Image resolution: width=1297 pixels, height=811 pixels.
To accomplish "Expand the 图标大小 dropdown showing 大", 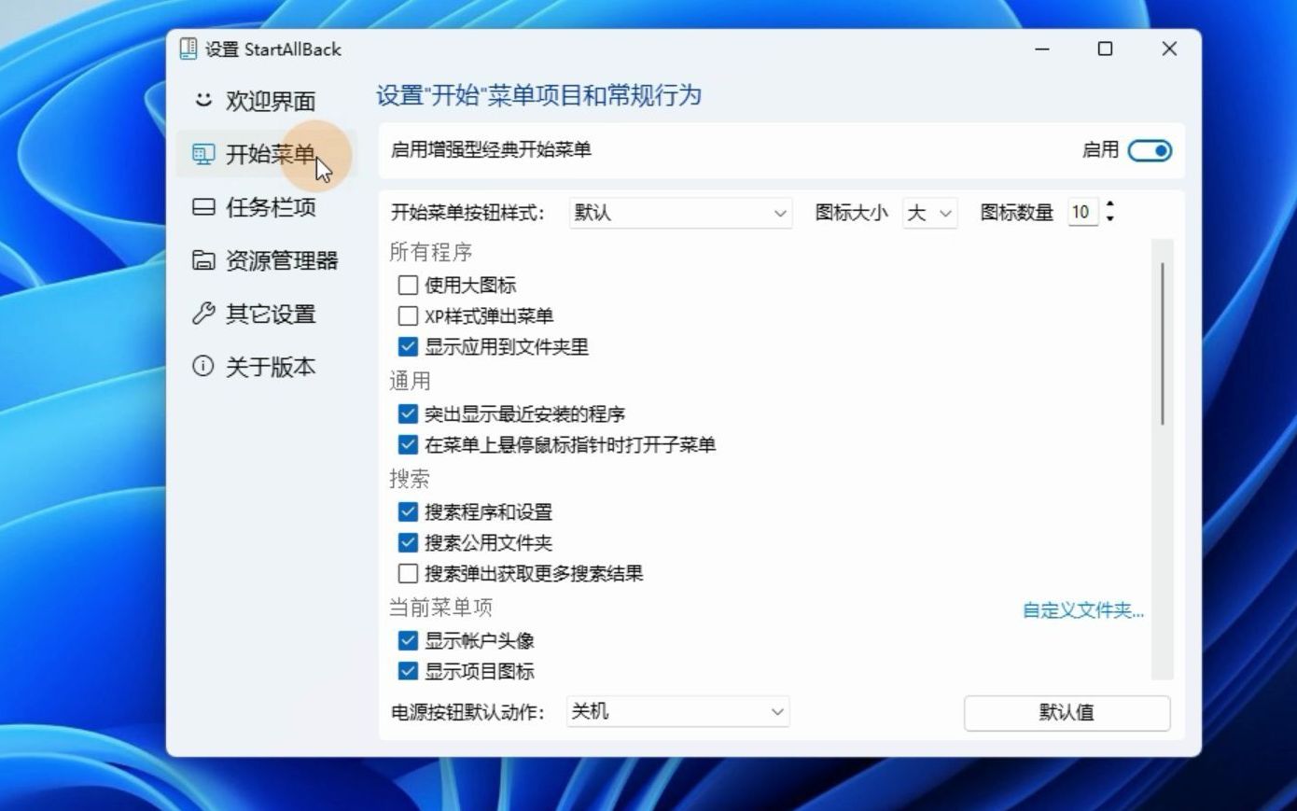I will [x=930, y=213].
